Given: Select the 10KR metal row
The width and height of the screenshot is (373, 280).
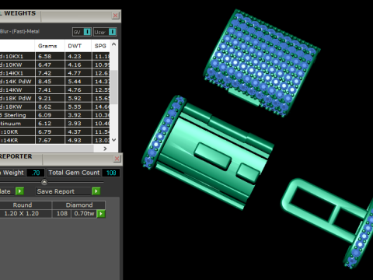Looking at the screenshot, I should pos(54,131).
